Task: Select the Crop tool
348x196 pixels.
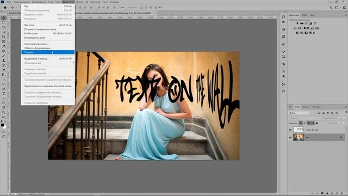Action: tap(4, 36)
